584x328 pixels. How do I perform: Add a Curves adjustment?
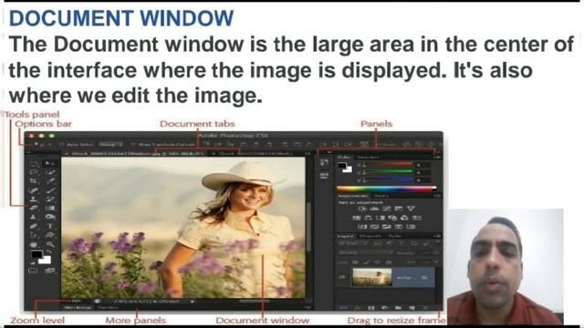(x=386, y=209)
